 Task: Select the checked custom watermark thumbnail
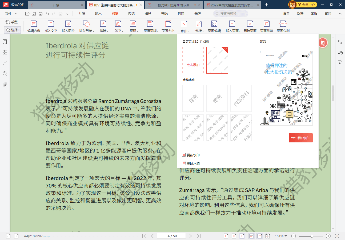[x=217, y=60]
